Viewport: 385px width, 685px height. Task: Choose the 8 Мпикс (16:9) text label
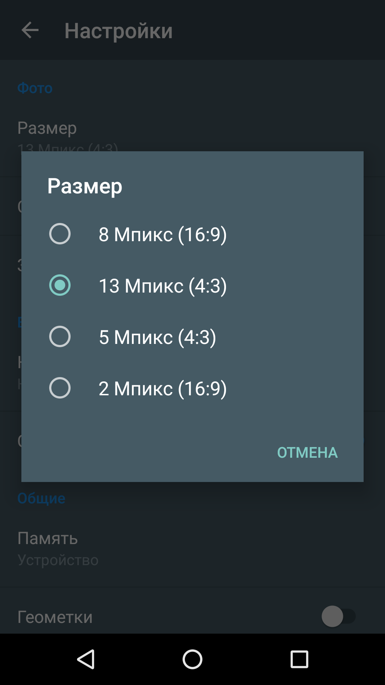[163, 234]
